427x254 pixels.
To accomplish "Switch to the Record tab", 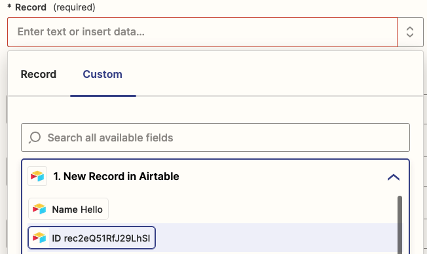I will (x=39, y=75).
